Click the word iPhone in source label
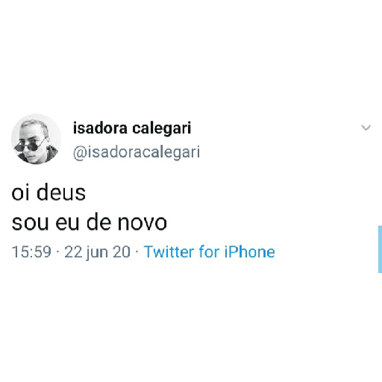The image size is (382, 382). coord(250,251)
